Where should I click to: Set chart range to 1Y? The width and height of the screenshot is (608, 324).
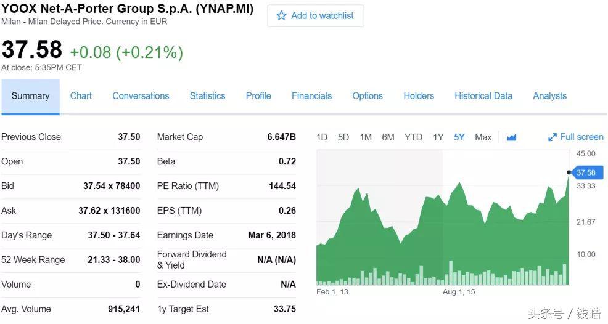pos(438,137)
